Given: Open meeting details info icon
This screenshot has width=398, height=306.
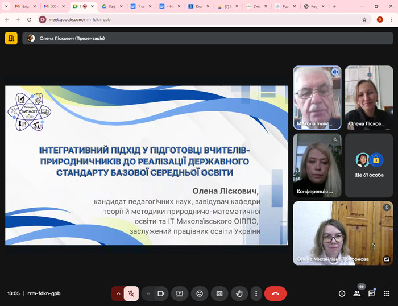Looking at the screenshot, I should (x=342, y=293).
